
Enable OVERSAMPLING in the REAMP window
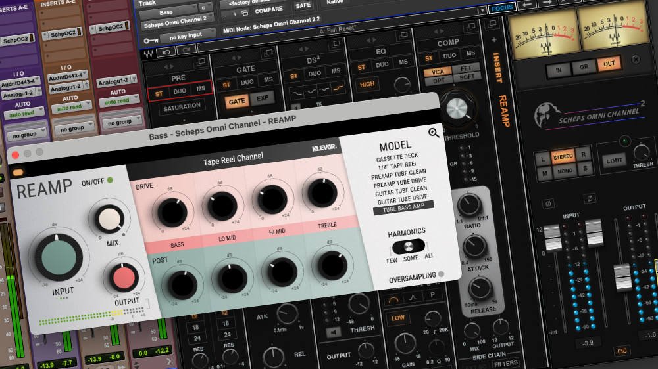click(441, 274)
